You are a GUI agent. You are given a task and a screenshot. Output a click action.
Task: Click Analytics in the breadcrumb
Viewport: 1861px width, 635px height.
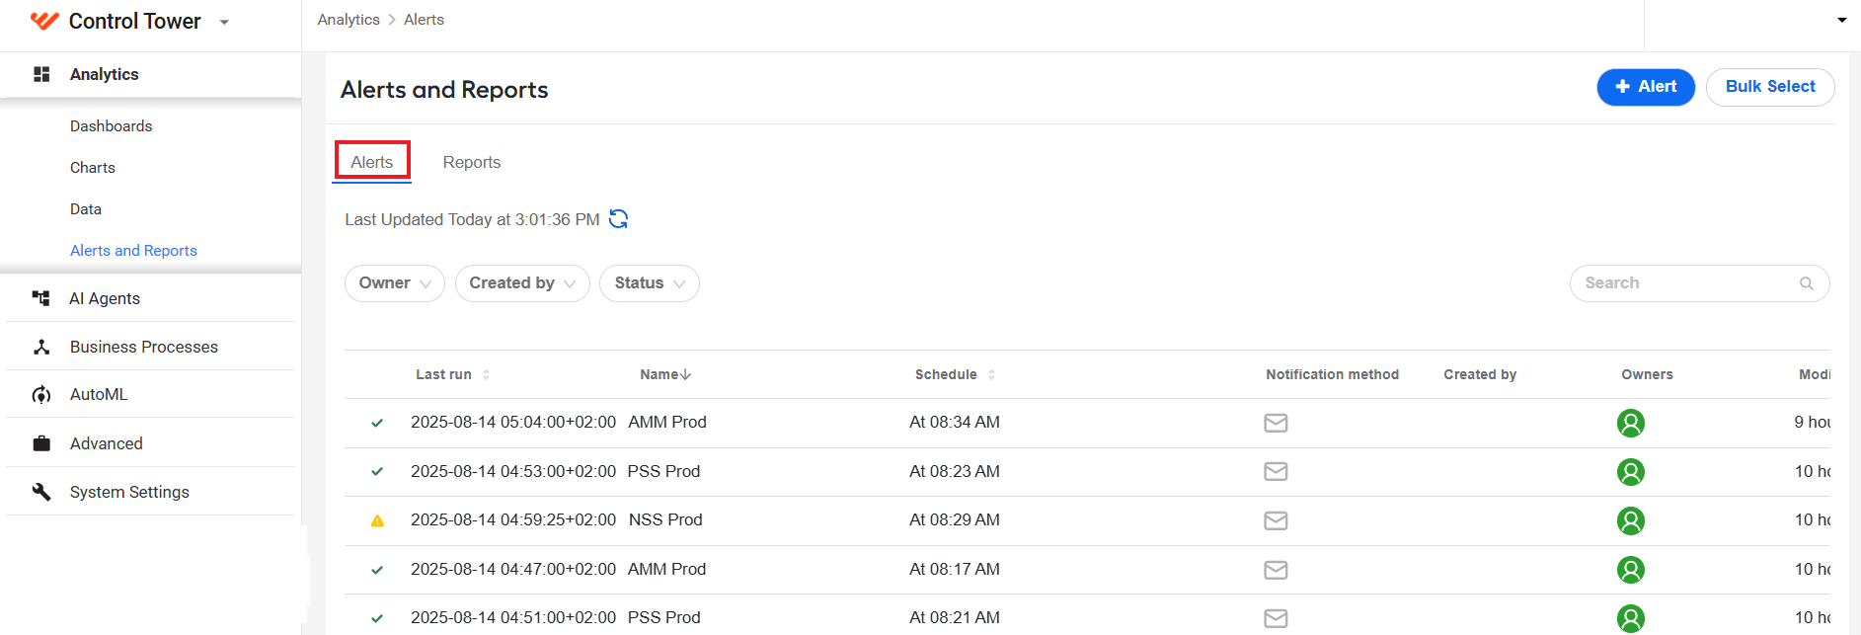349,20
